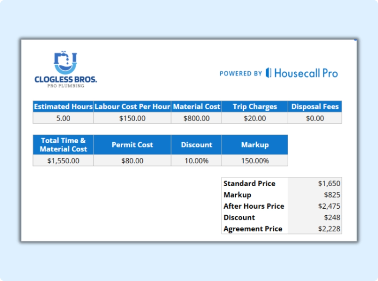
Task: Click the $150.00 labour cost cell
Action: (x=132, y=118)
